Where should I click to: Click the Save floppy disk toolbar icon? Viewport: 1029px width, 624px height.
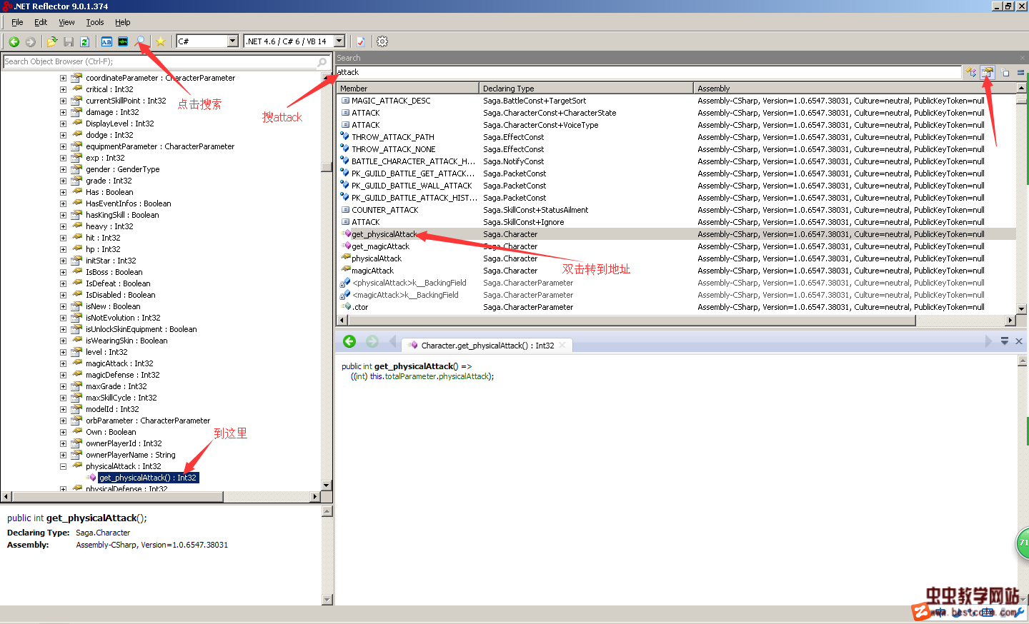point(69,41)
